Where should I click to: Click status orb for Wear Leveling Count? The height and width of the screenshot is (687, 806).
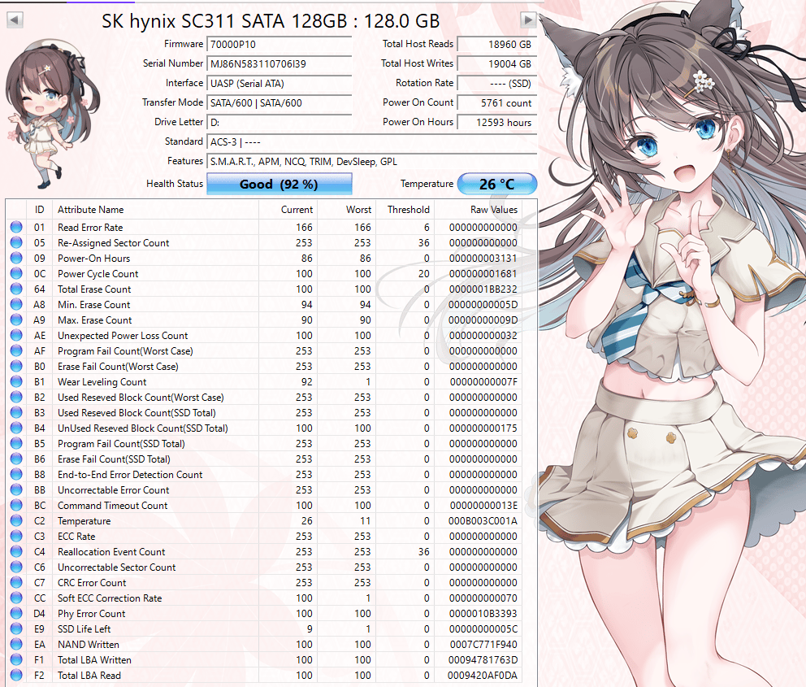(x=16, y=381)
